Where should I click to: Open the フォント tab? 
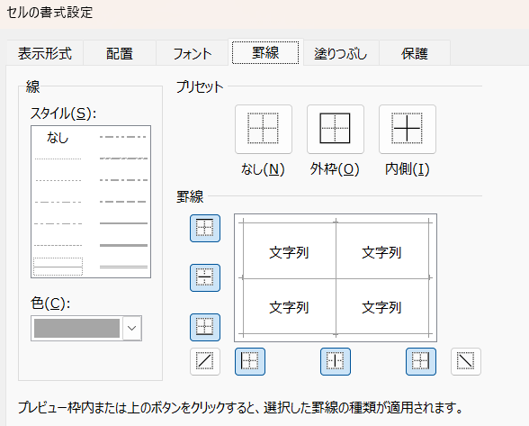pyautogui.click(x=193, y=53)
